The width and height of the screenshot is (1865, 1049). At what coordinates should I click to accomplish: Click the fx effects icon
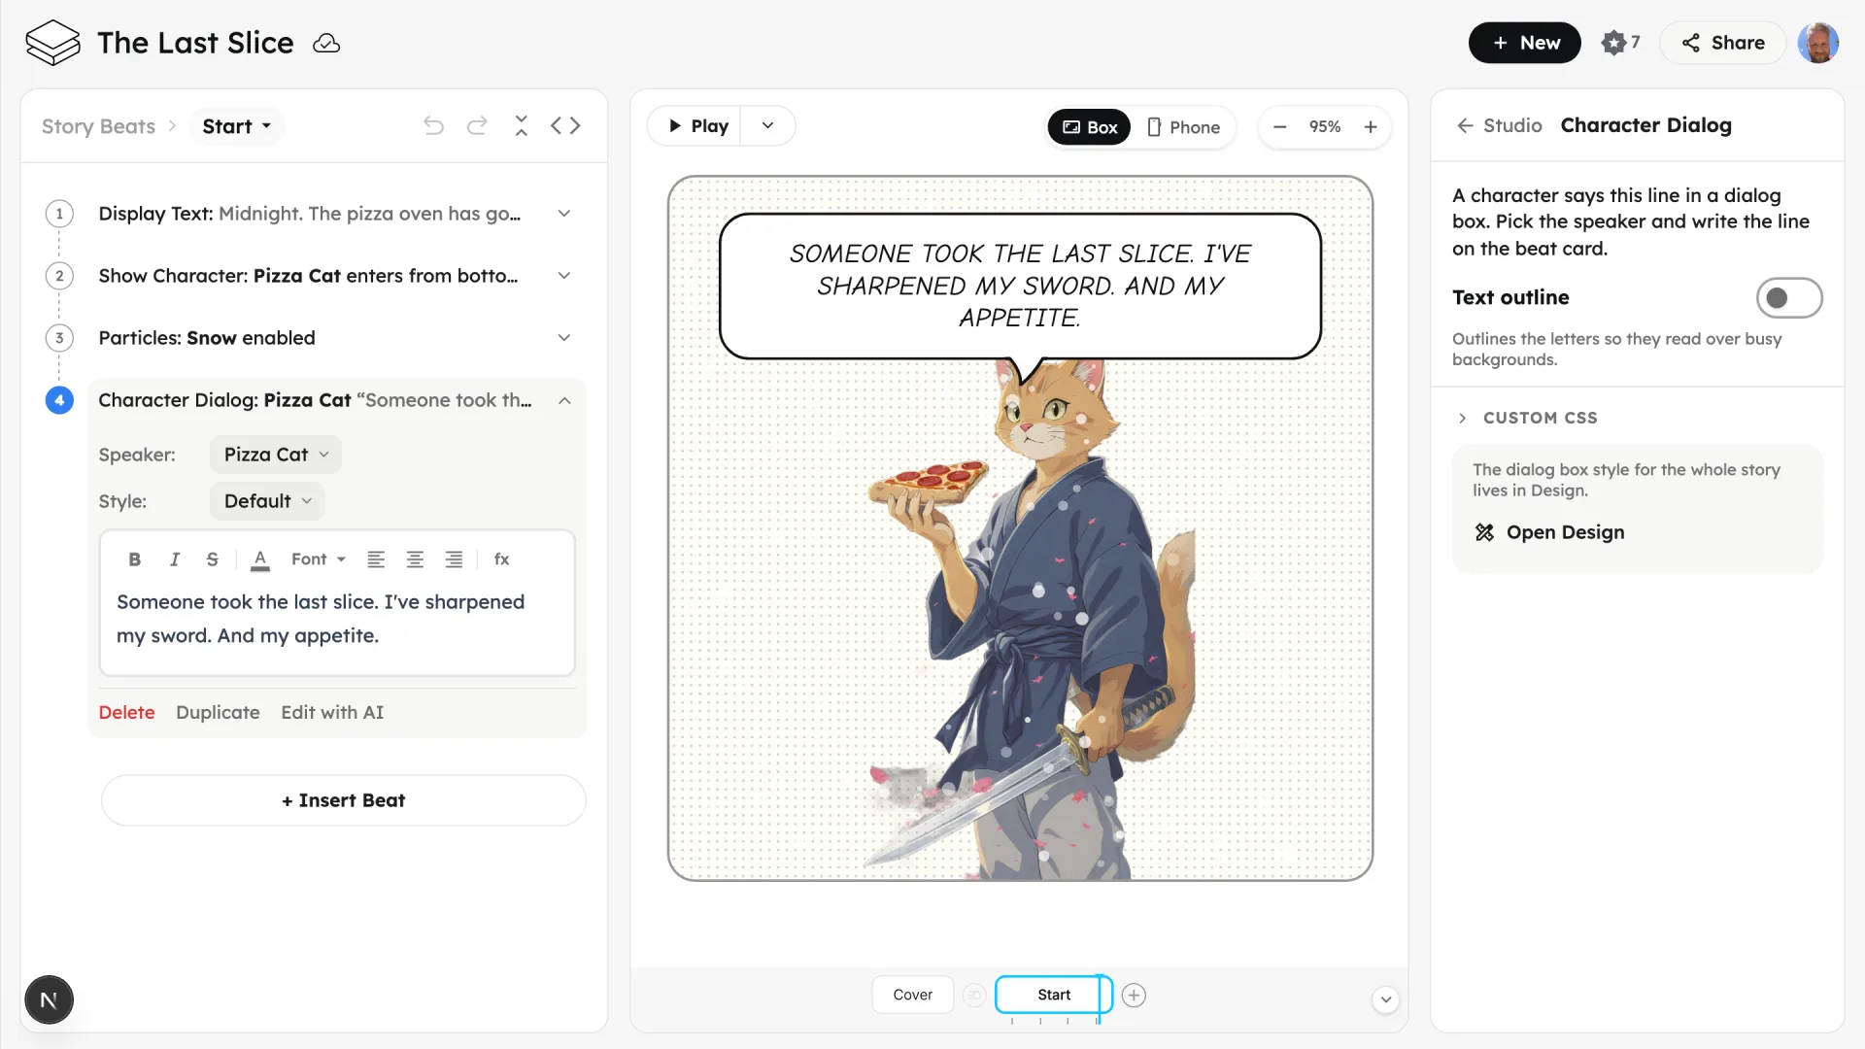tap(502, 559)
